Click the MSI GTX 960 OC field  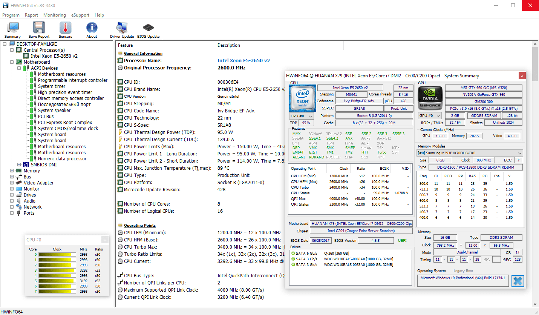pyautogui.click(x=484, y=88)
